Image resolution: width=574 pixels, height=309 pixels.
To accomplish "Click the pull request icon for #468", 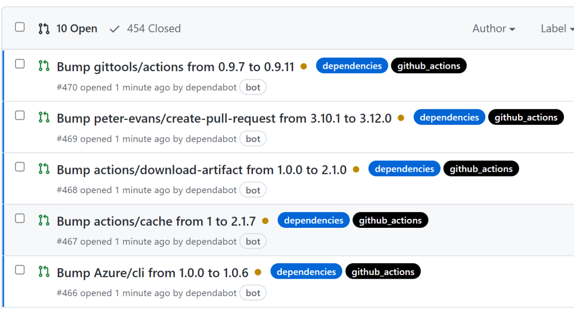I will click(44, 169).
